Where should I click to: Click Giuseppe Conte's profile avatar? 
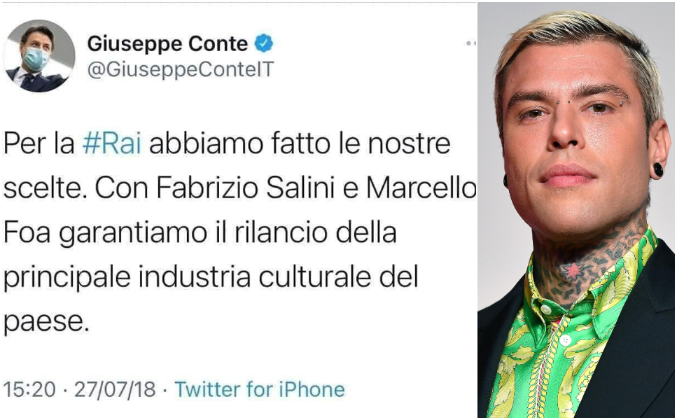click(39, 56)
